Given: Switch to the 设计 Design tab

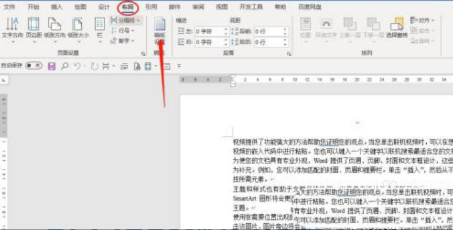Looking at the screenshot, I should [x=104, y=7].
